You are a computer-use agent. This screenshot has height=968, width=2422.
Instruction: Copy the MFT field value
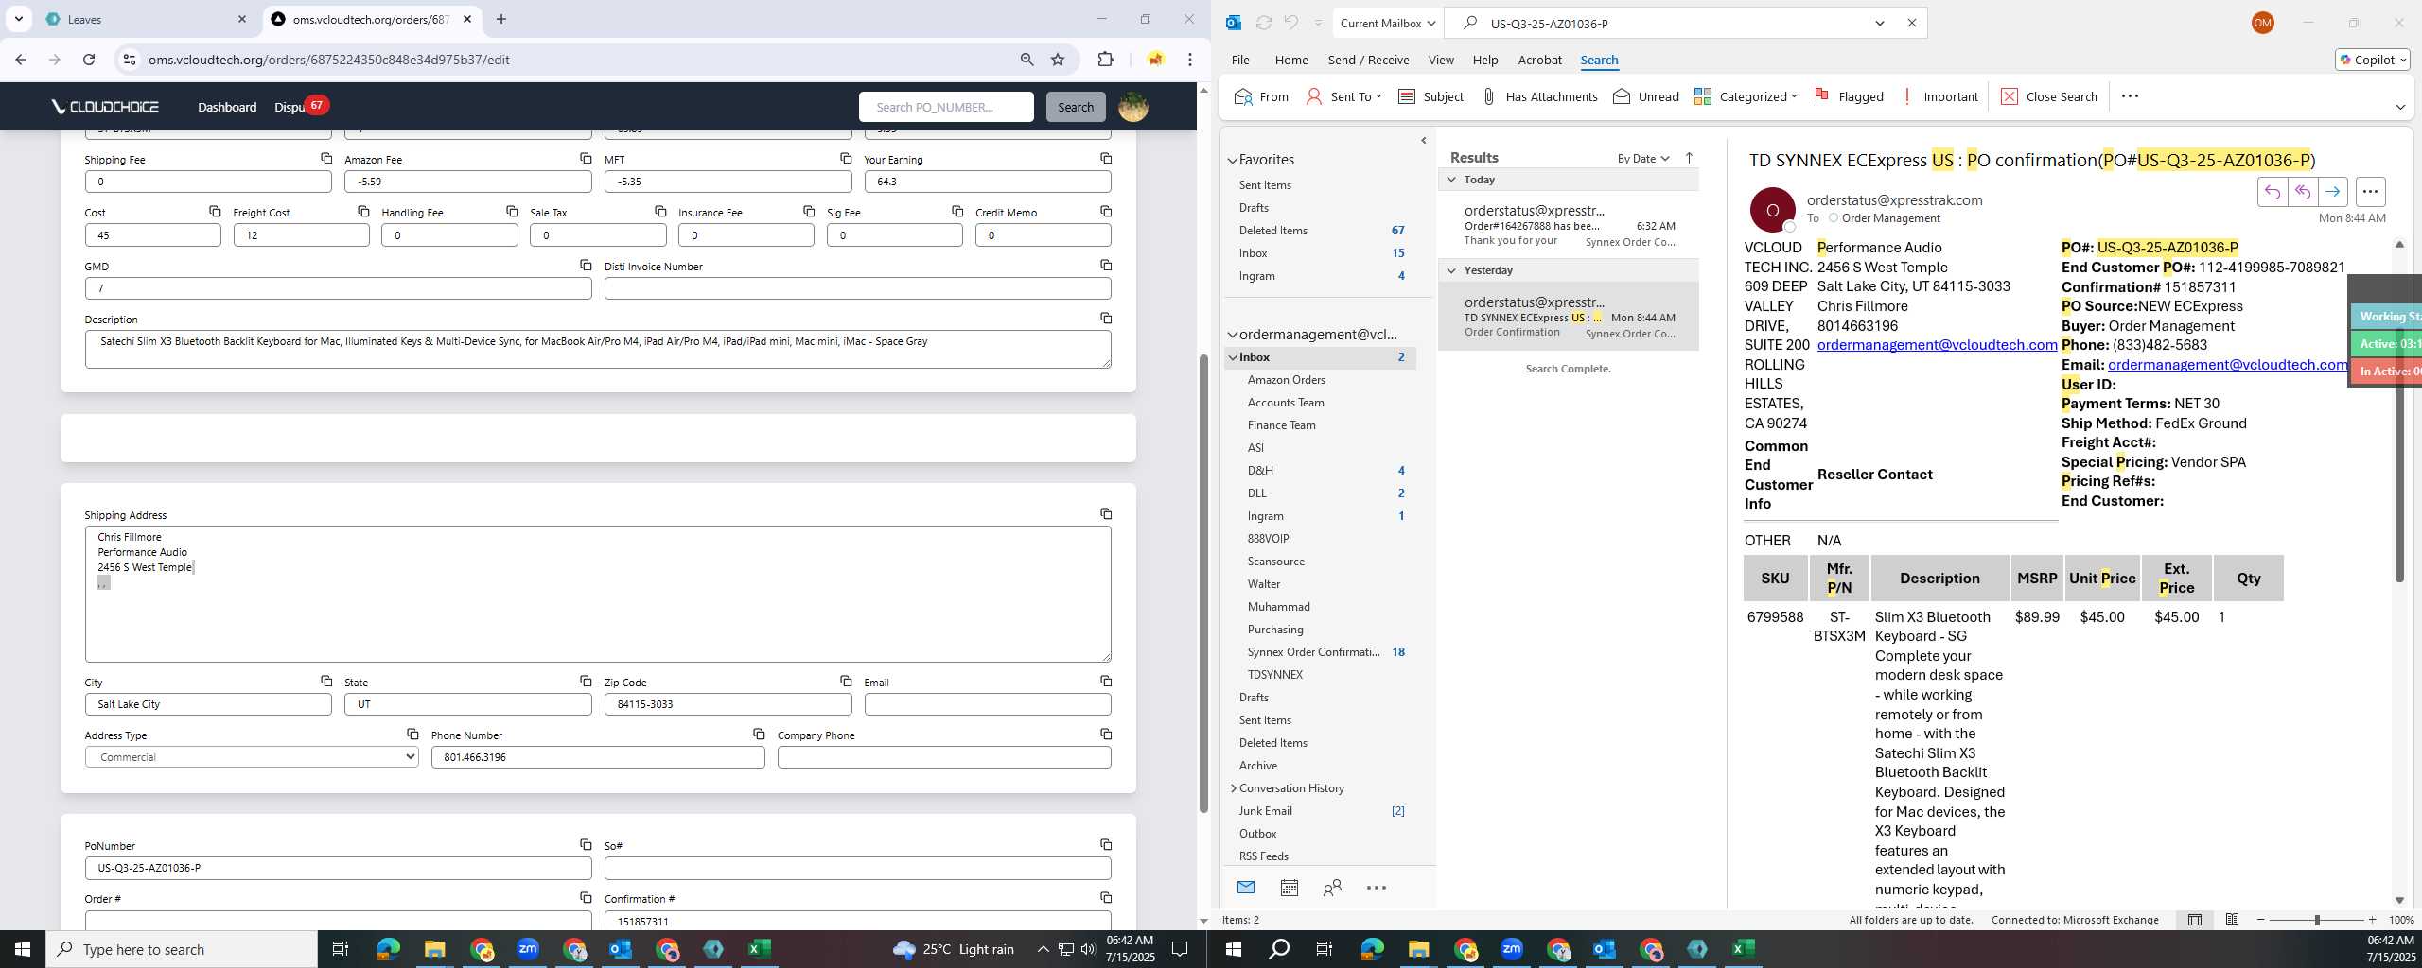pos(846,159)
